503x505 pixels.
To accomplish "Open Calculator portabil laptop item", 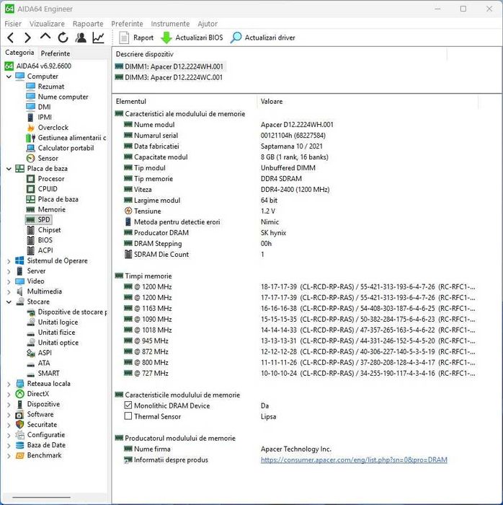I will coord(60,148).
